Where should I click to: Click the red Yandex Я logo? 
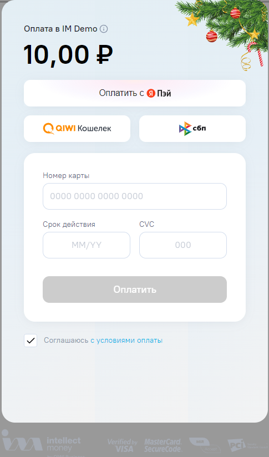[151, 93]
